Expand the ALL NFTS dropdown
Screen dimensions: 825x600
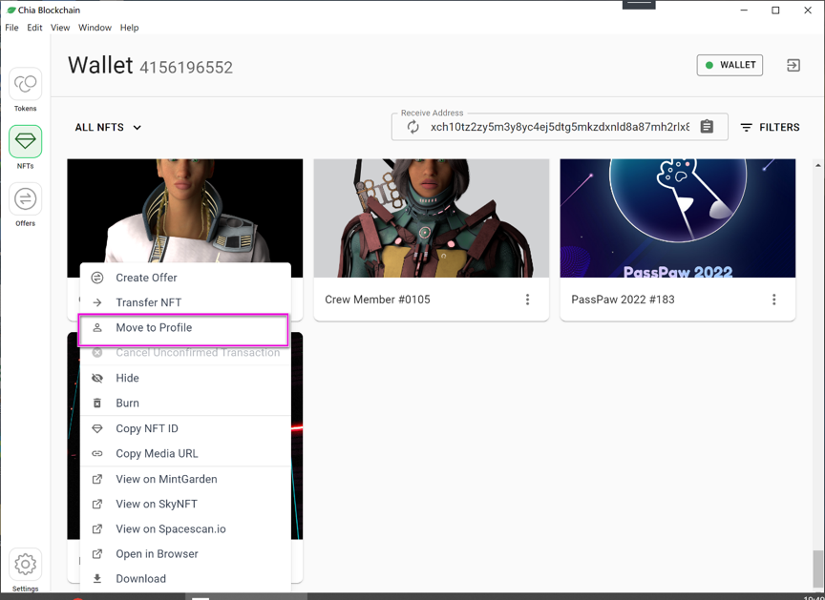(108, 127)
